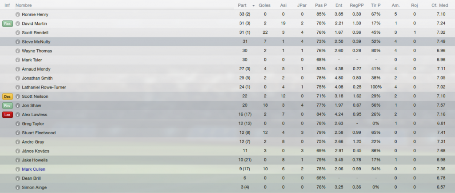
Task: Open Mark Cullen player link
Action: [x=34, y=169]
